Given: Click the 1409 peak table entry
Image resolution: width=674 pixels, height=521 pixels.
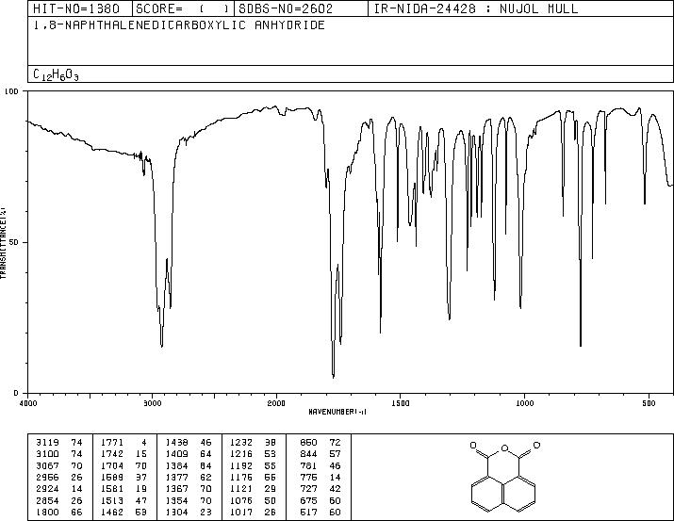Looking at the screenshot, I should point(189,454).
